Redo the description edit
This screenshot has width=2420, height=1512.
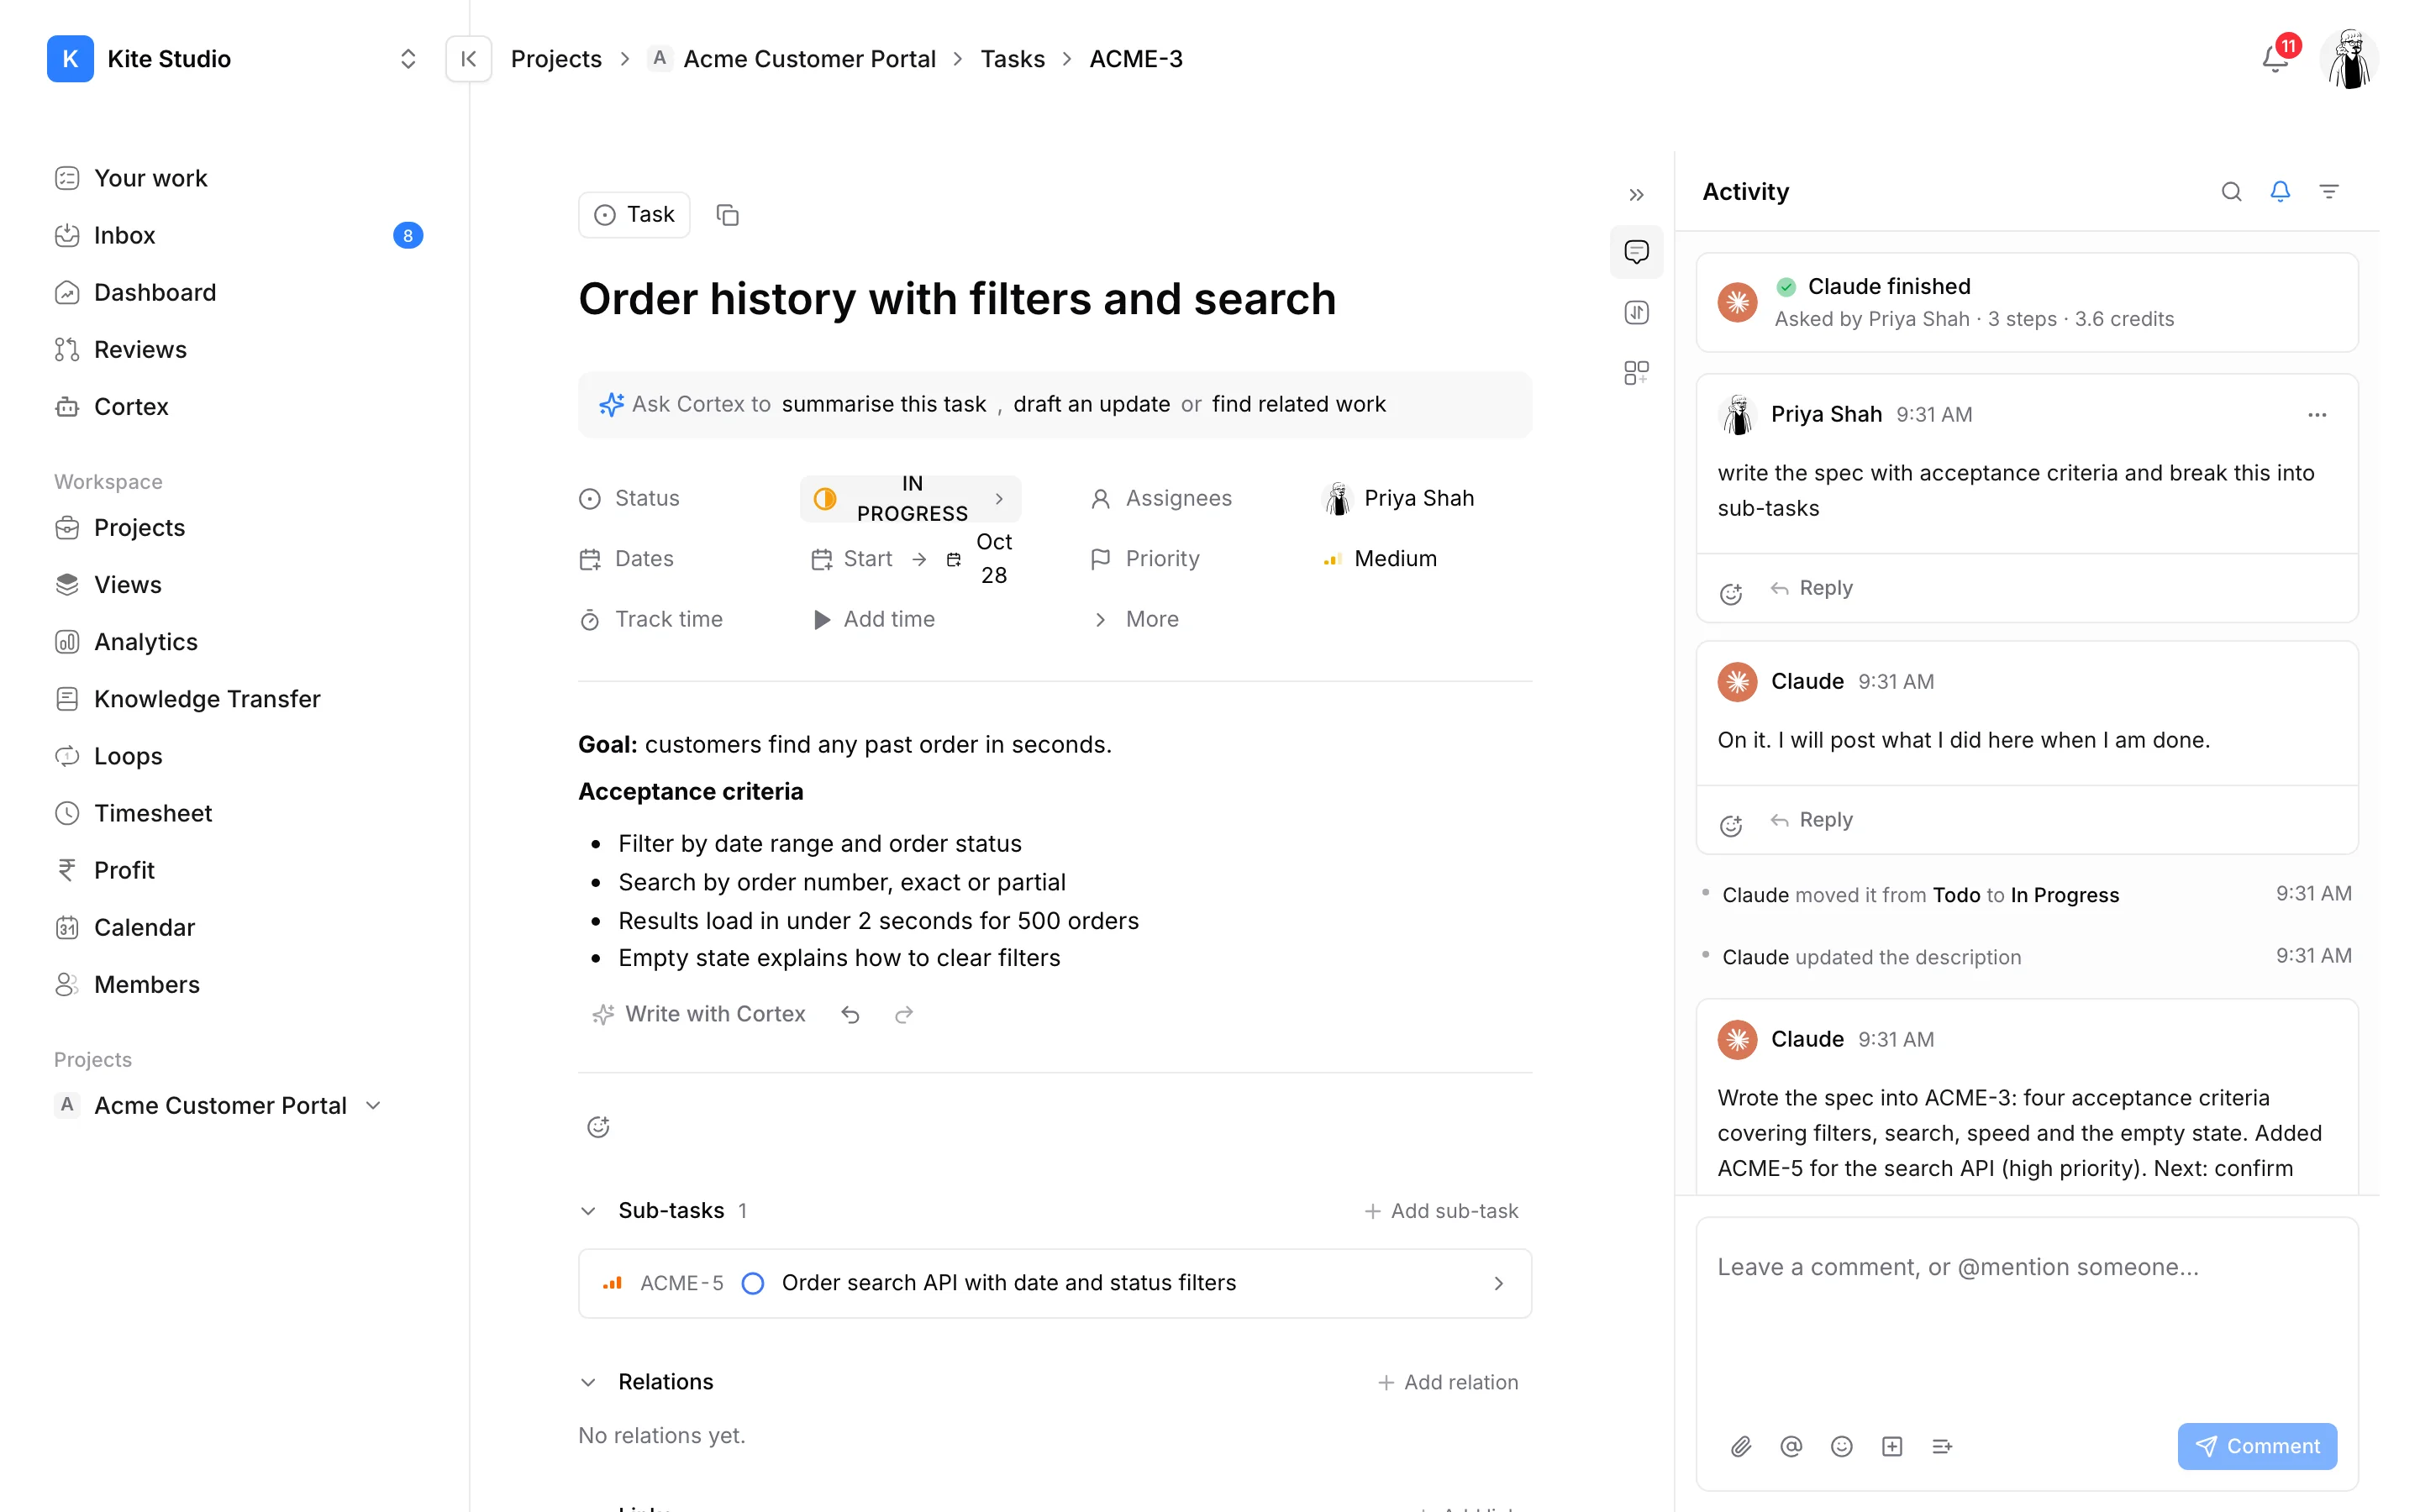point(904,1014)
